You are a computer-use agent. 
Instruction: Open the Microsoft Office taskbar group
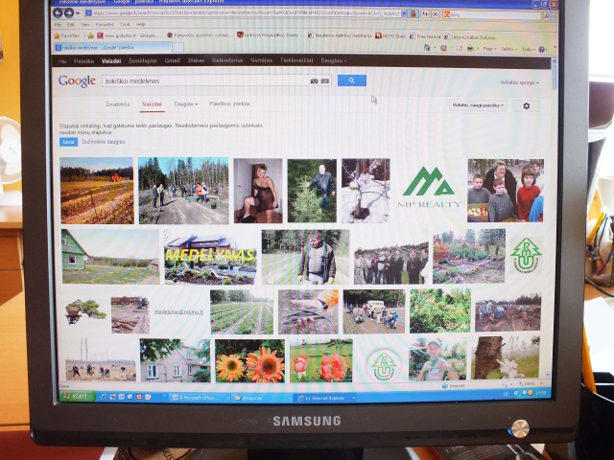click(201, 398)
